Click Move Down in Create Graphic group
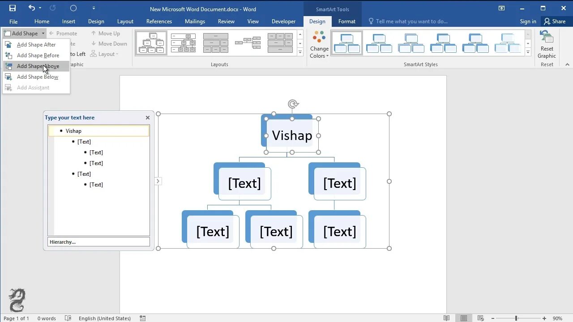Viewport: 573px width, 322px height. 109,44
